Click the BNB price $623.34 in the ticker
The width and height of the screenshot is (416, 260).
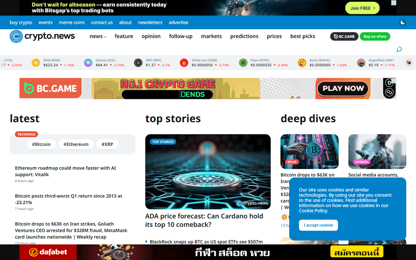click(50, 65)
